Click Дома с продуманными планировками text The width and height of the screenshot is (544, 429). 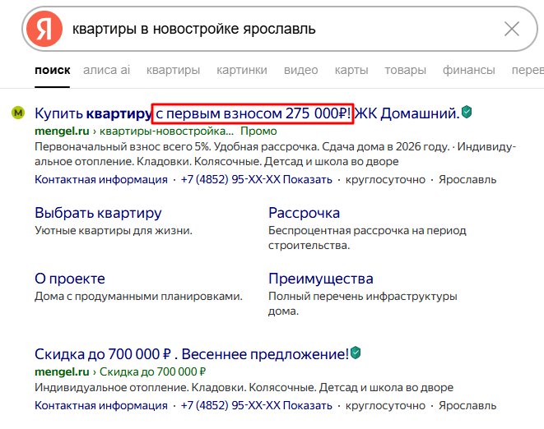click(x=138, y=297)
